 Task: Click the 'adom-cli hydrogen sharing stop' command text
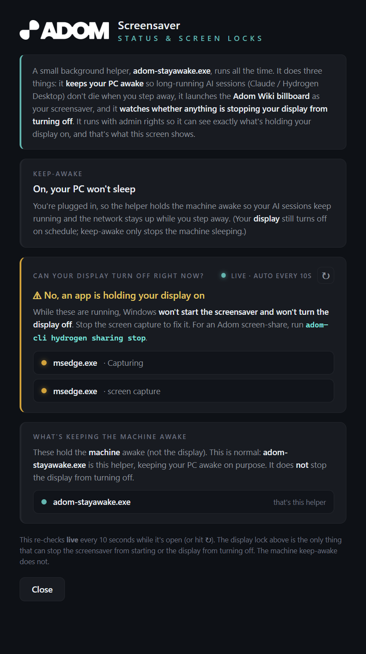tap(180, 331)
